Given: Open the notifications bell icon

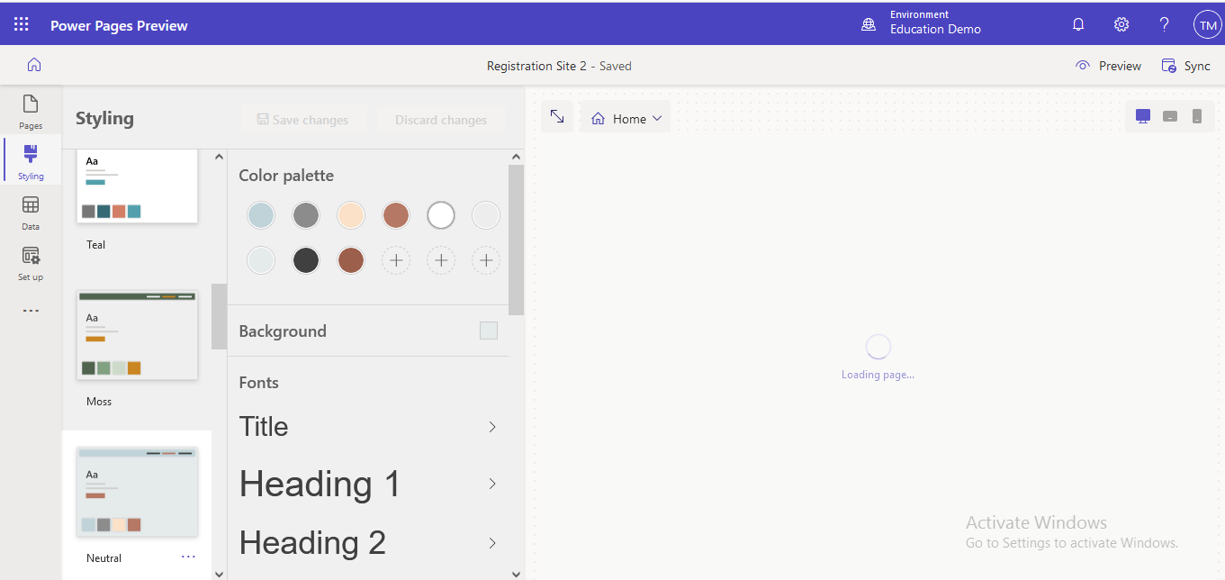Looking at the screenshot, I should point(1077,23).
